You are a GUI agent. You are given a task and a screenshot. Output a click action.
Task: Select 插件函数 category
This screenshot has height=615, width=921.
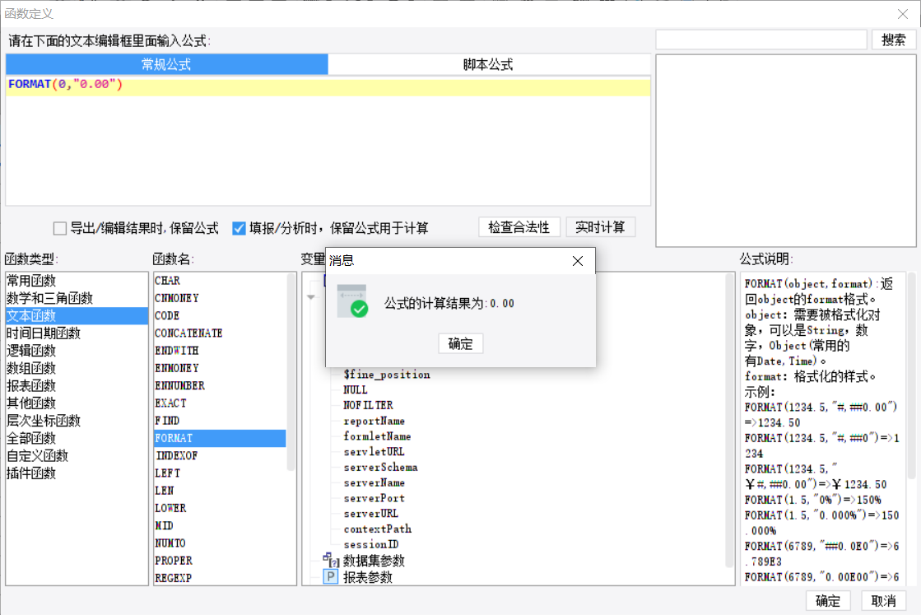point(77,473)
